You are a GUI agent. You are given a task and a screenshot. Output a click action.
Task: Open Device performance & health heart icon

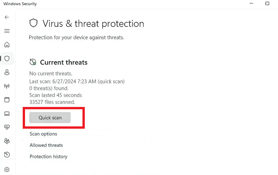(x=7, y=127)
